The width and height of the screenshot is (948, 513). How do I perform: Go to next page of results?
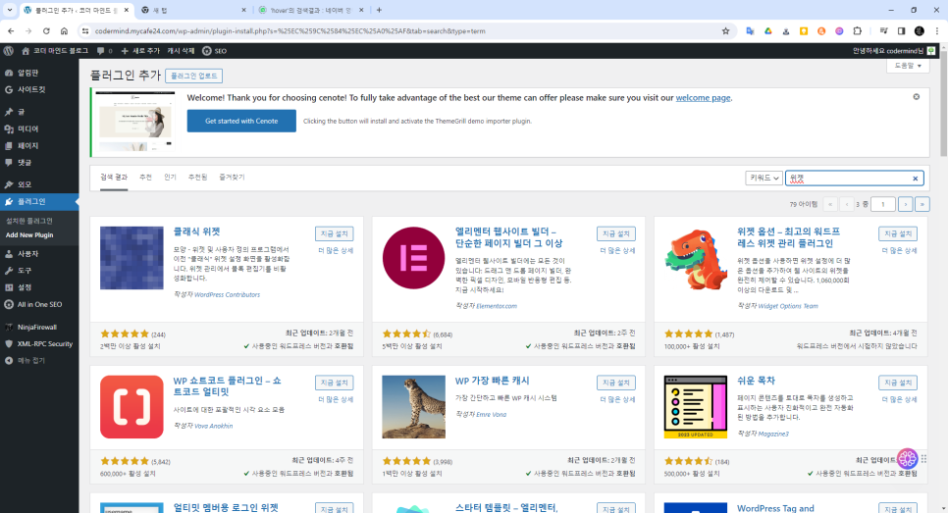tap(905, 204)
